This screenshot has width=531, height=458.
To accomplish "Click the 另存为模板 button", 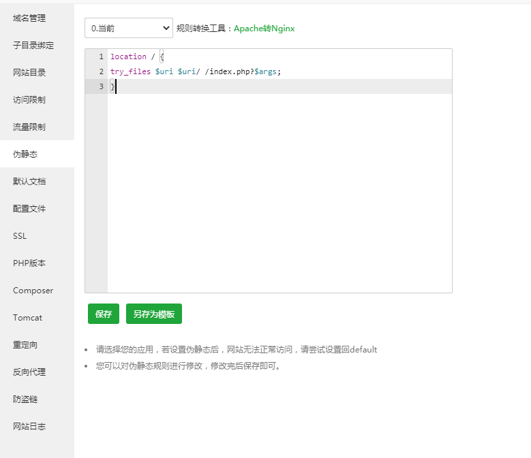I will [154, 314].
